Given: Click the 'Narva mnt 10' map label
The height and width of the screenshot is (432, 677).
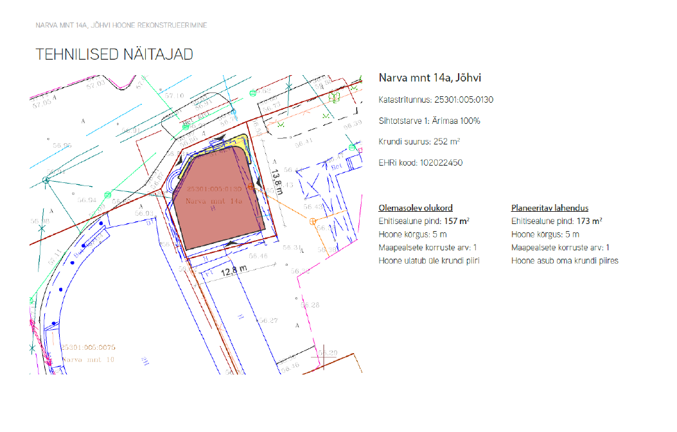Looking at the screenshot, I should click(x=88, y=359).
